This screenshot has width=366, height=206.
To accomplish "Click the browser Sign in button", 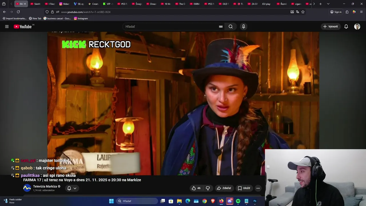I will click(x=336, y=12).
